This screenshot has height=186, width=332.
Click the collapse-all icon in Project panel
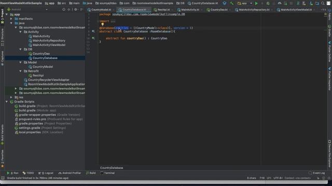(x=69, y=9)
